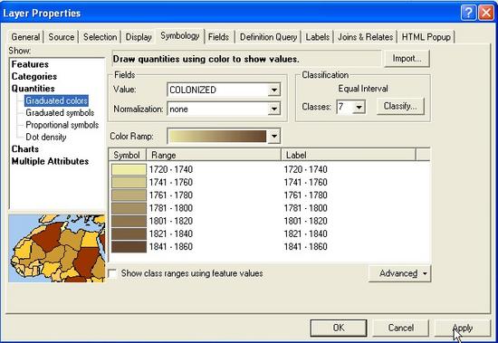The height and width of the screenshot is (343, 498).
Task: Enable Show class ranges using feature values
Action: click(113, 273)
